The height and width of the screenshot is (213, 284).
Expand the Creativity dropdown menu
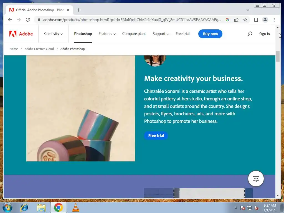(x=54, y=34)
